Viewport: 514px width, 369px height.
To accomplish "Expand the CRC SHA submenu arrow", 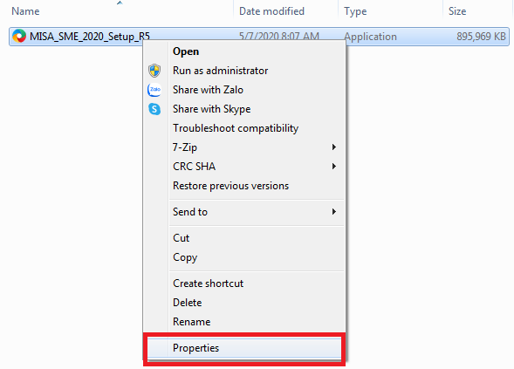I will [333, 167].
